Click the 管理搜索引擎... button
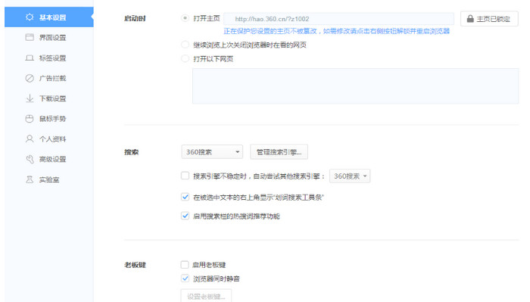Viewport: 530px width, 302px height. pyautogui.click(x=279, y=152)
